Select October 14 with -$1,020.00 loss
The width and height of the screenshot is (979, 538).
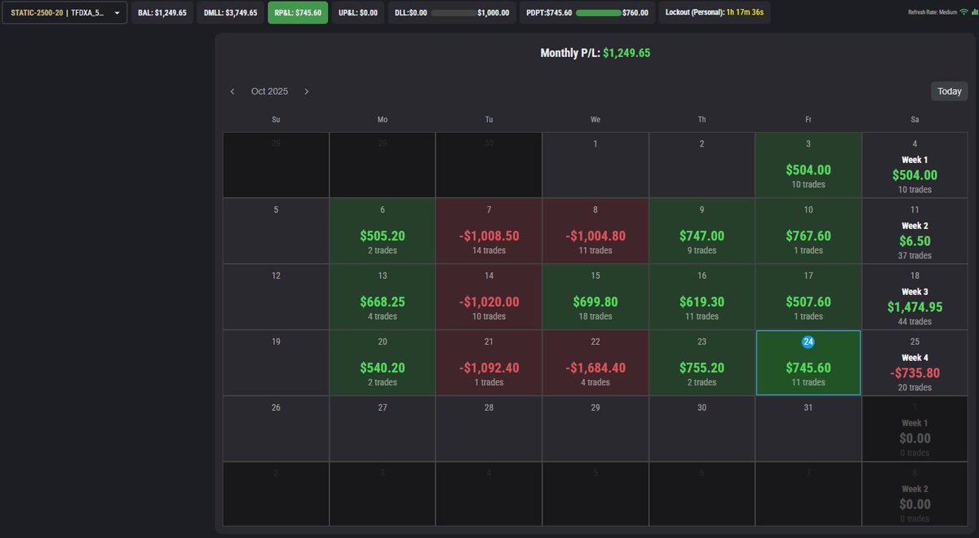coord(489,297)
